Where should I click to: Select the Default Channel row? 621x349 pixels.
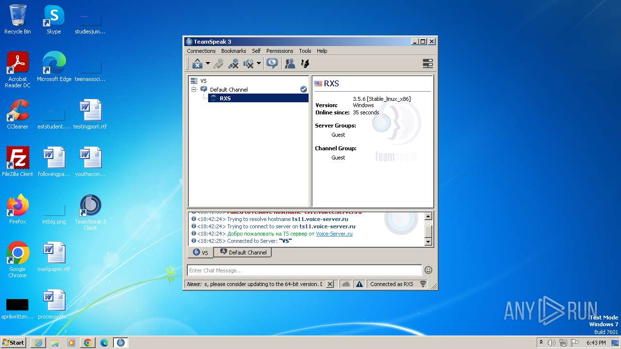tap(248, 90)
